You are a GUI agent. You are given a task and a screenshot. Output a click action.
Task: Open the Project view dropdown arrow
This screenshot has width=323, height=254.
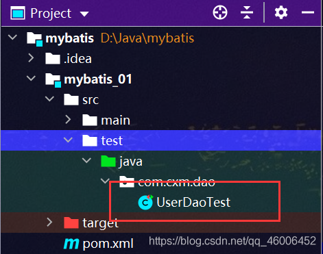[x=84, y=14]
